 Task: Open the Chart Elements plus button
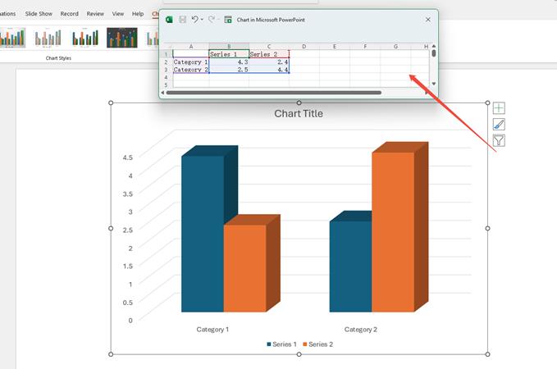tap(499, 108)
